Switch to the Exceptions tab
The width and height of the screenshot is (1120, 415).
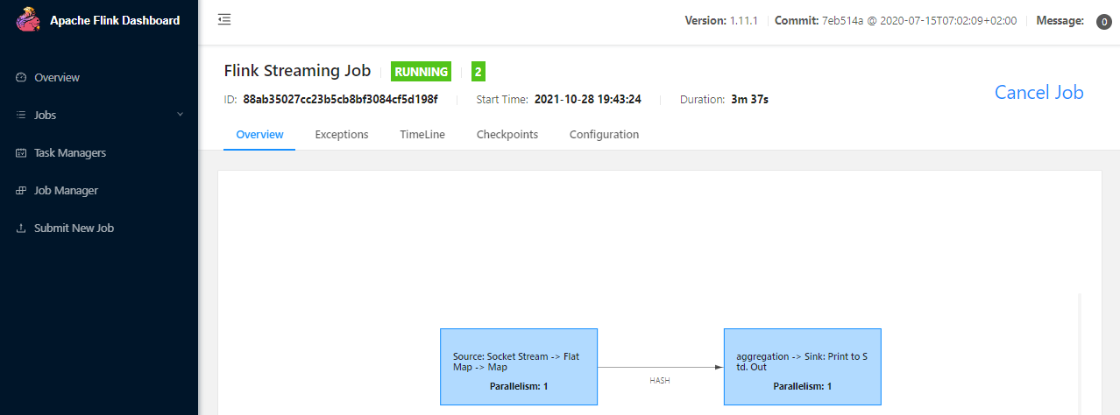coord(342,134)
